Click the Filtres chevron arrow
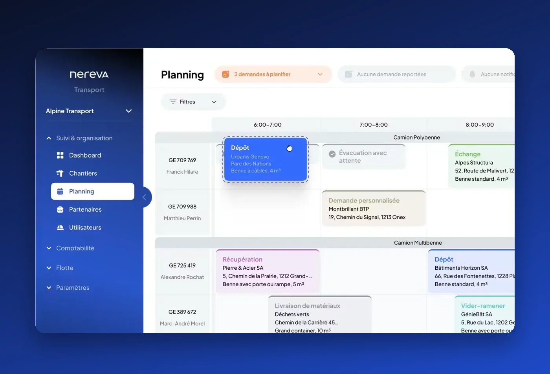The image size is (550, 374). (x=214, y=102)
